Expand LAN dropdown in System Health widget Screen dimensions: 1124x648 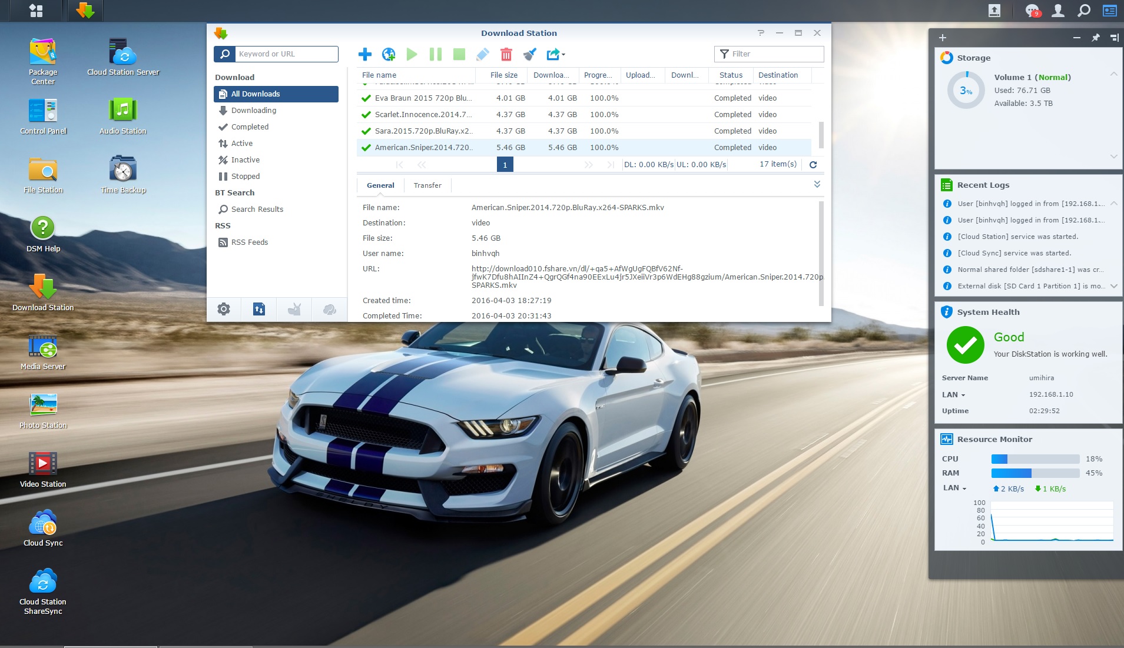click(x=954, y=395)
